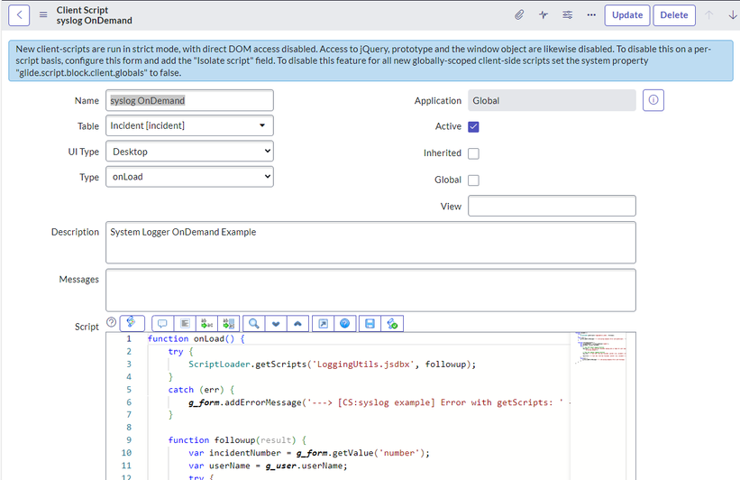Open the Table dropdown showing Incident
The width and height of the screenshot is (740, 480).
tap(189, 125)
